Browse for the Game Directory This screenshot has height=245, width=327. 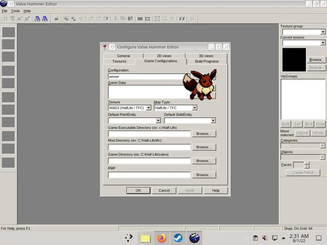tap(204, 161)
